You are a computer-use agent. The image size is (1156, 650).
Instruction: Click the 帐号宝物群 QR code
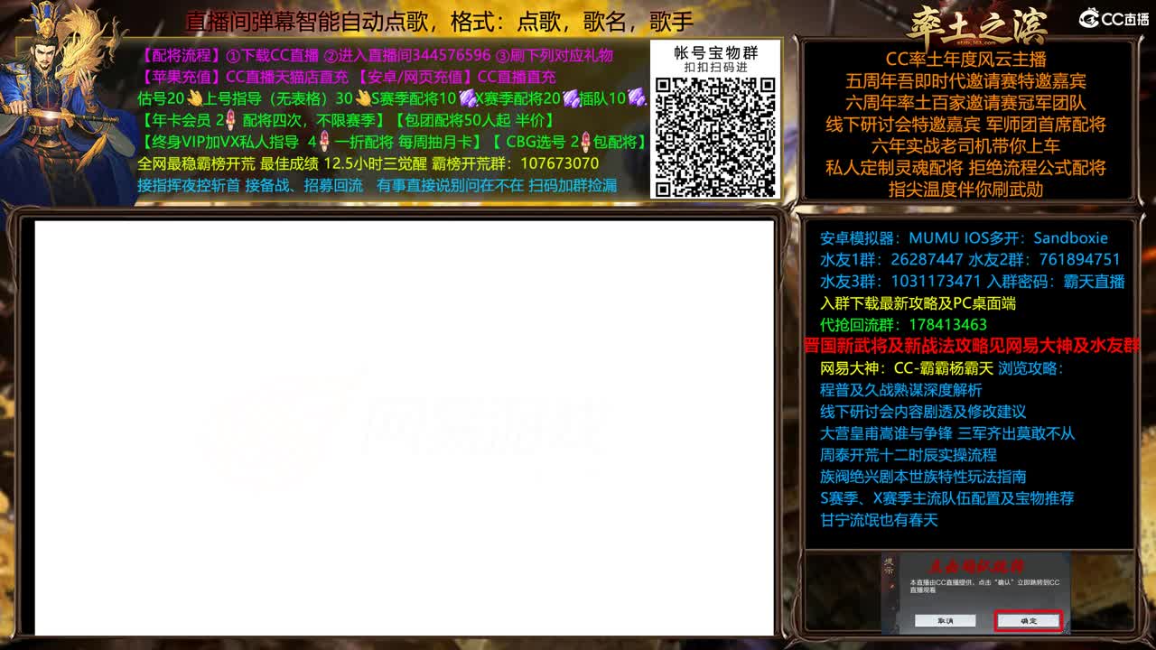715,135
